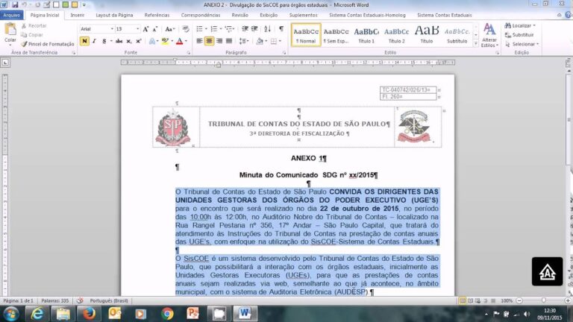Open the Arquivo tab

(12, 15)
